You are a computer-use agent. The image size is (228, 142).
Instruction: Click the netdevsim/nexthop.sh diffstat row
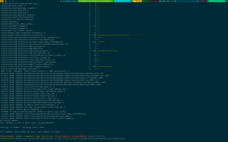coord(50,44)
